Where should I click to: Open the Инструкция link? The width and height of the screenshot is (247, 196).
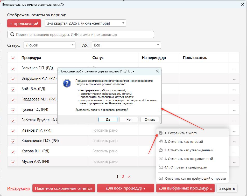(x=18, y=188)
